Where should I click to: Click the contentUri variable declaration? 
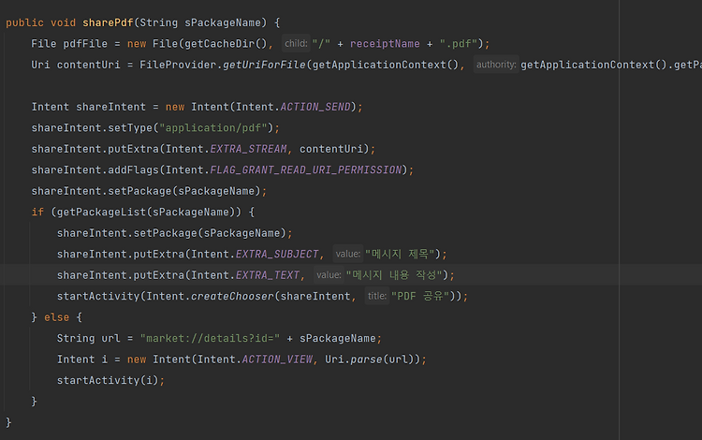click(89, 65)
